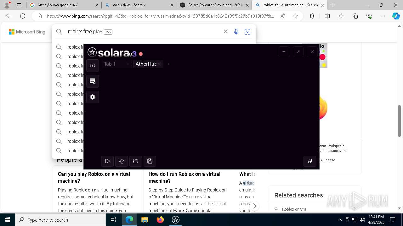403x226 pixels.
Task: Toggle Read aloud icon in address bar
Action: (283, 16)
